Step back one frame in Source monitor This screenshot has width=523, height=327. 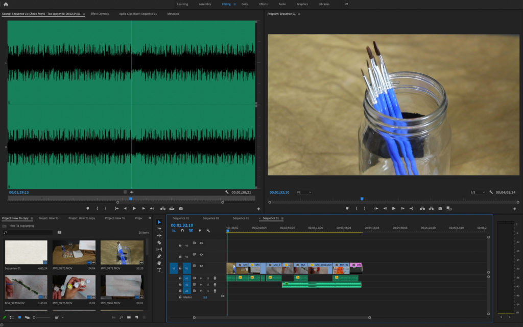coord(126,208)
